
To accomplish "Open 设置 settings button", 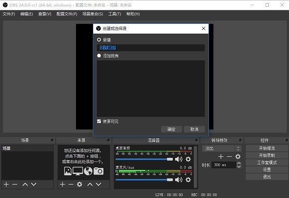I will pos(267,169).
